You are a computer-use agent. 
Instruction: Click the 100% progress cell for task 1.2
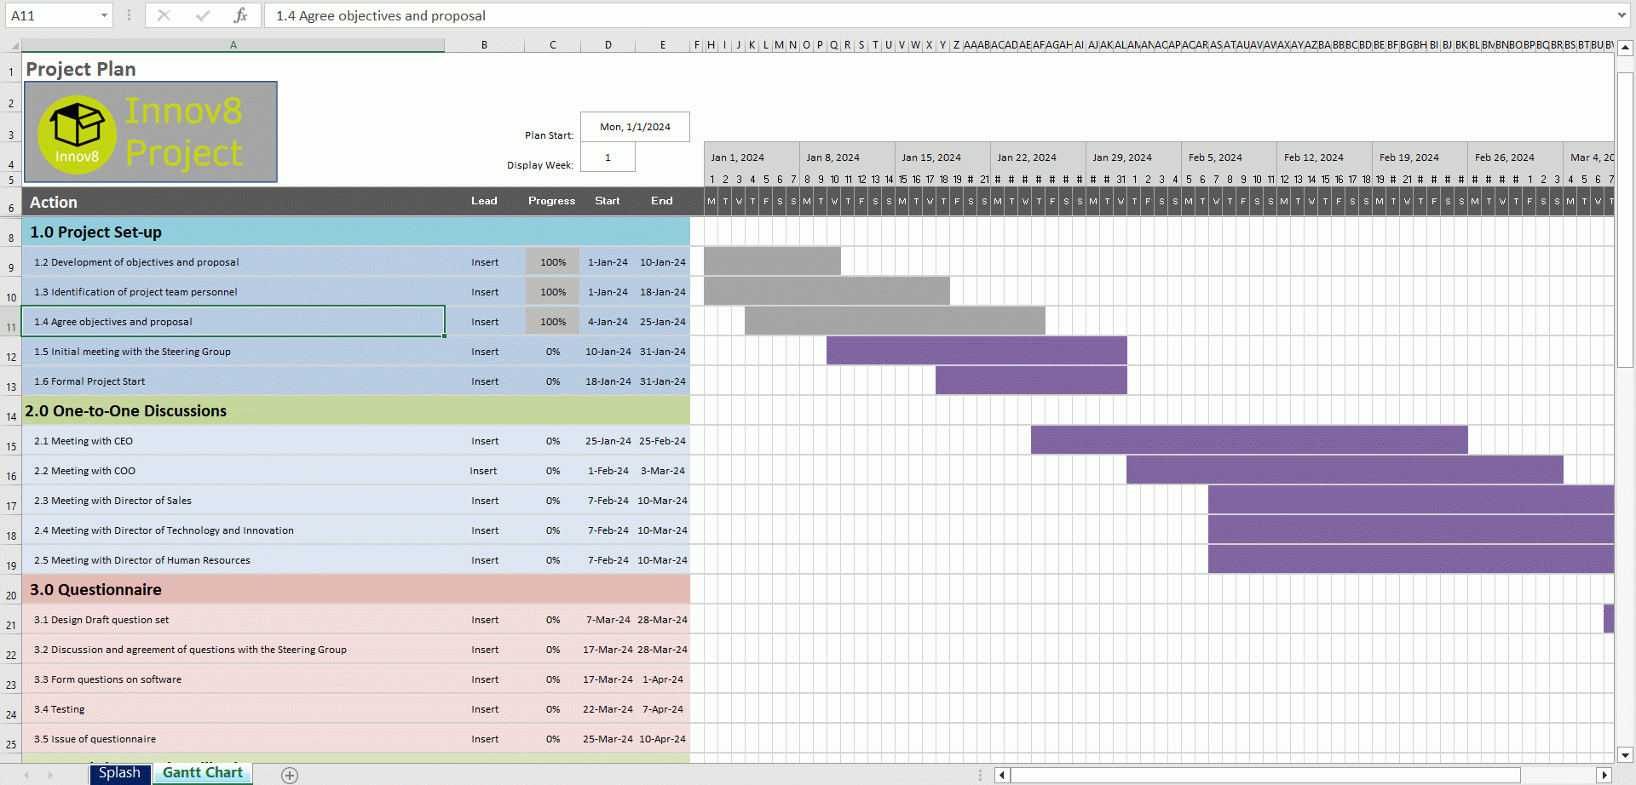tap(552, 262)
